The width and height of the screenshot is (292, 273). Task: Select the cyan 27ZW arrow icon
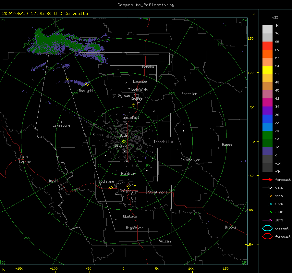coord(267,204)
